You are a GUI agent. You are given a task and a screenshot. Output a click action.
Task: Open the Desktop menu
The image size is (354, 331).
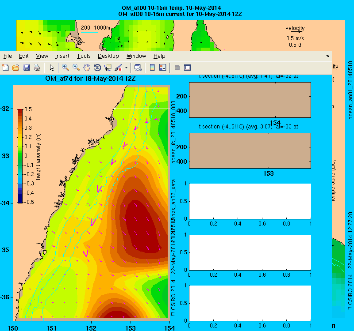(108, 56)
